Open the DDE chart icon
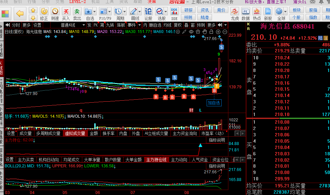This screenshot has height=195, width=330. [x=174, y=11]
